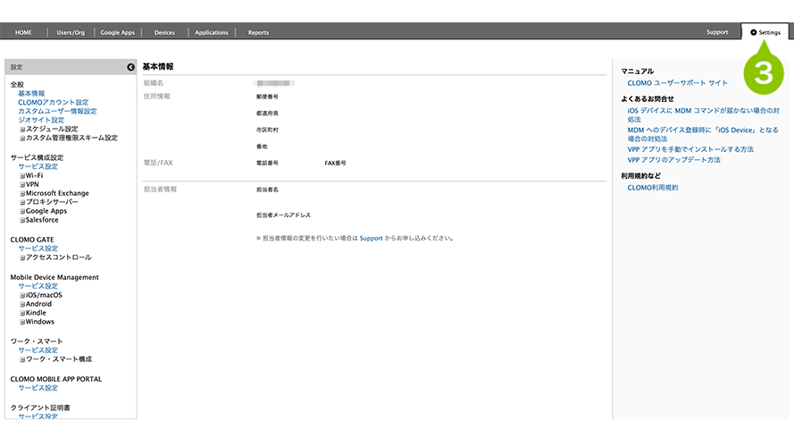Click the 基本情報 page heading
The image size is (794, 447).
pyautogui.click(x=158, y=66)
